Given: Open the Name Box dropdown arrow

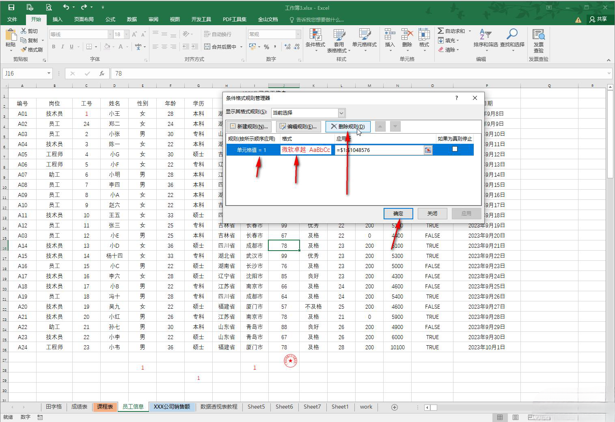Looking at the screenshot, I should [x=49, y=74].
